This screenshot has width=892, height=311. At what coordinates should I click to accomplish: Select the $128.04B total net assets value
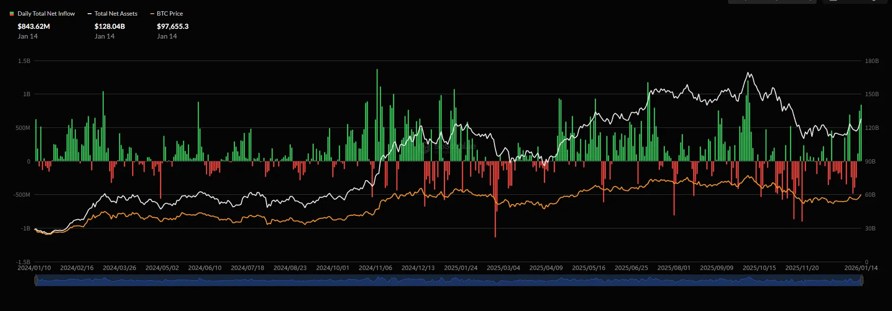pyautogui.click(x=110, y=26)
